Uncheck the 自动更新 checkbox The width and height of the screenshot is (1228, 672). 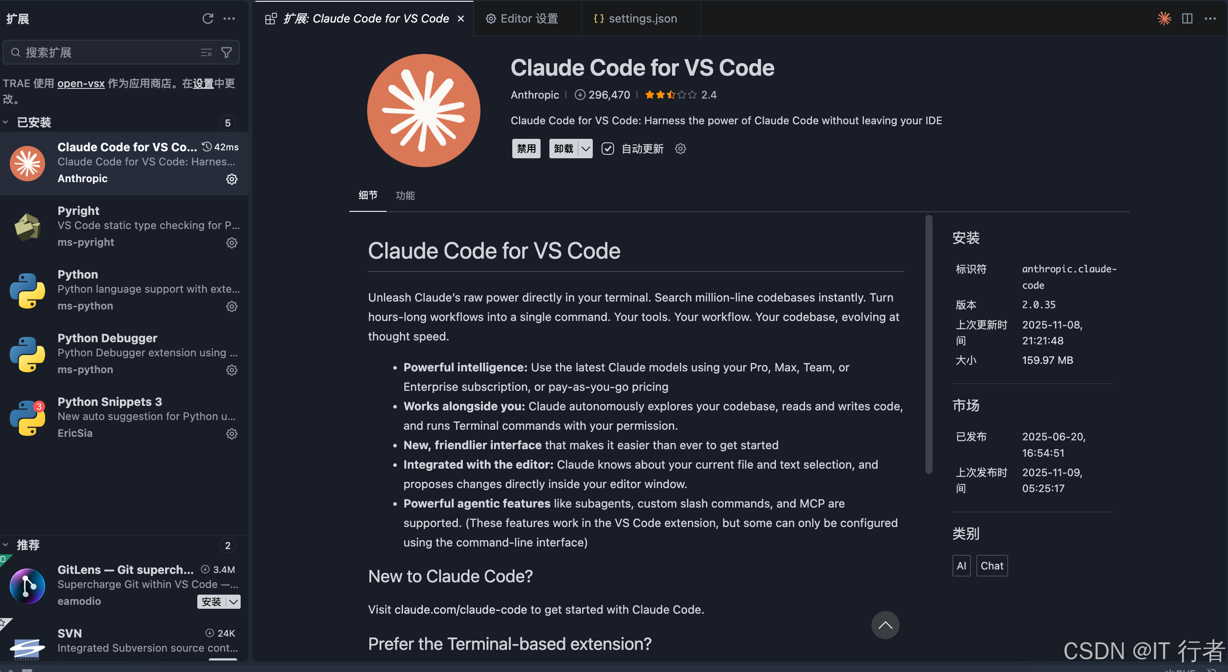pos(607,149)
